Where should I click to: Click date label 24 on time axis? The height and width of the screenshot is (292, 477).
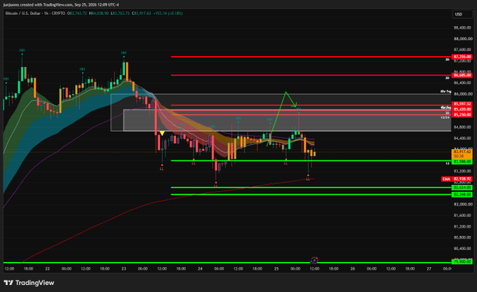pos(200,269)
